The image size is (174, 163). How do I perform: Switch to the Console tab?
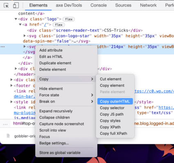(99, 5)
